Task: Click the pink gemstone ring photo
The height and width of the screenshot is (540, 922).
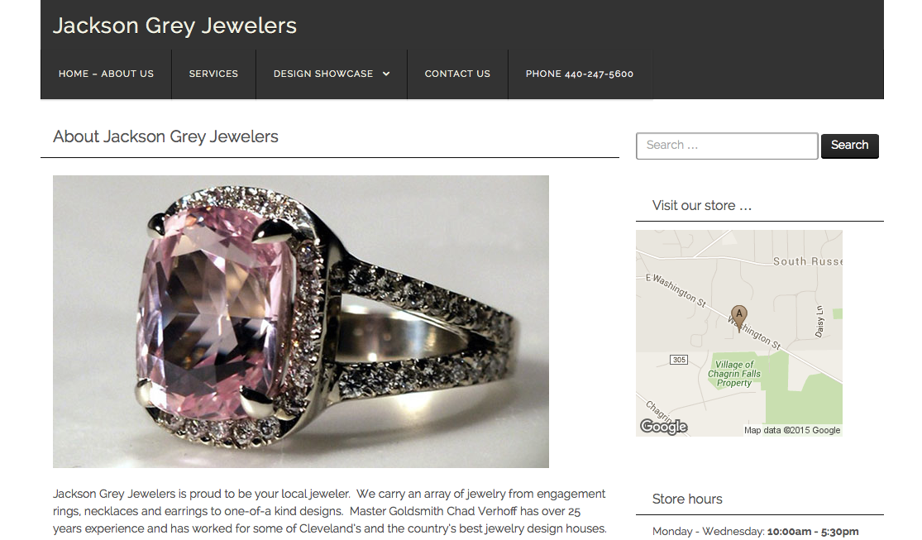Action: pyautogui.click(x=301, y=322)
